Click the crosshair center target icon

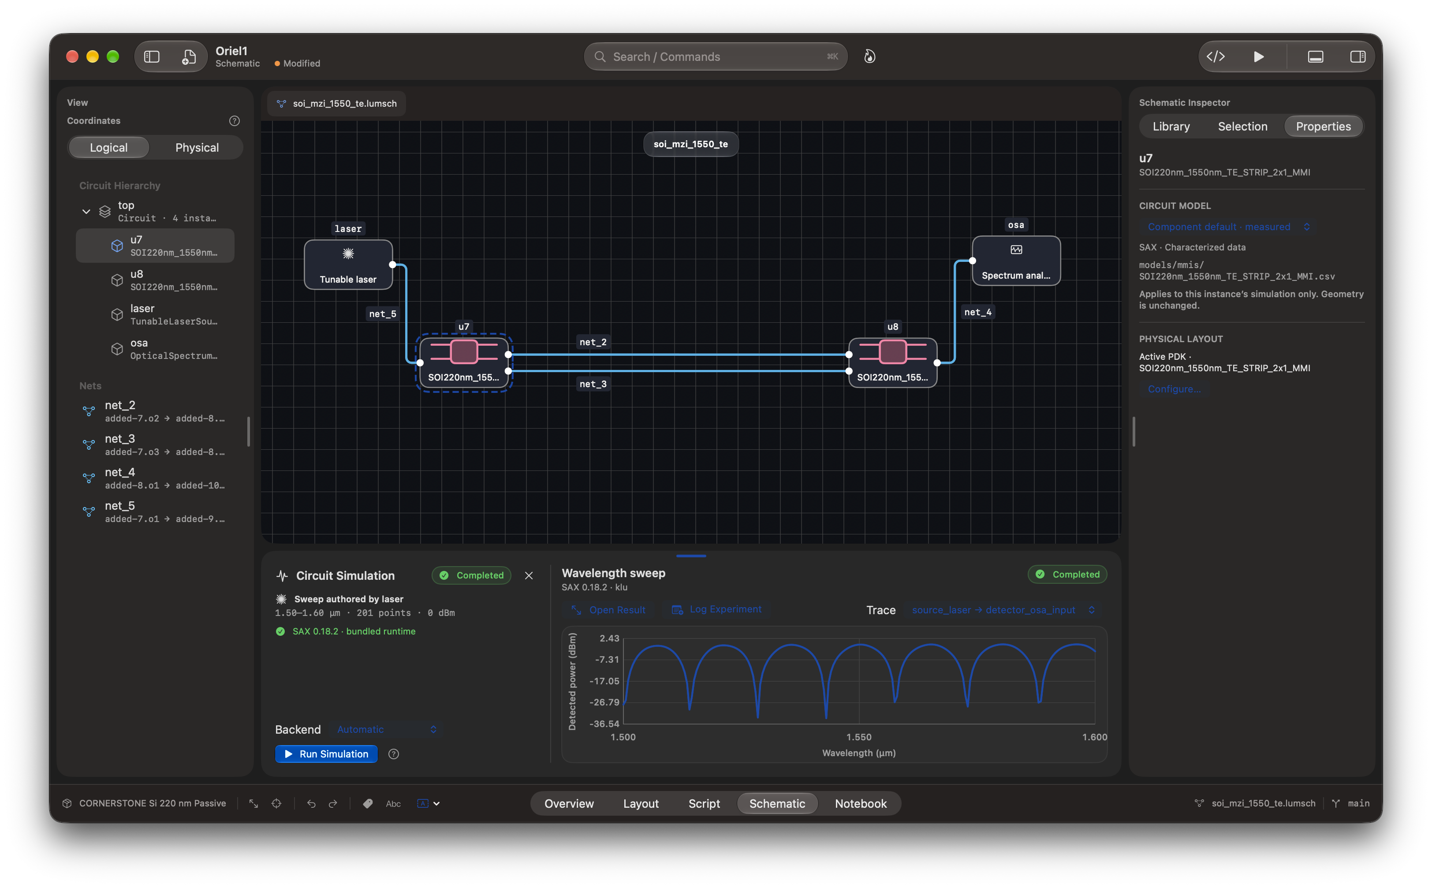(276, 803)
